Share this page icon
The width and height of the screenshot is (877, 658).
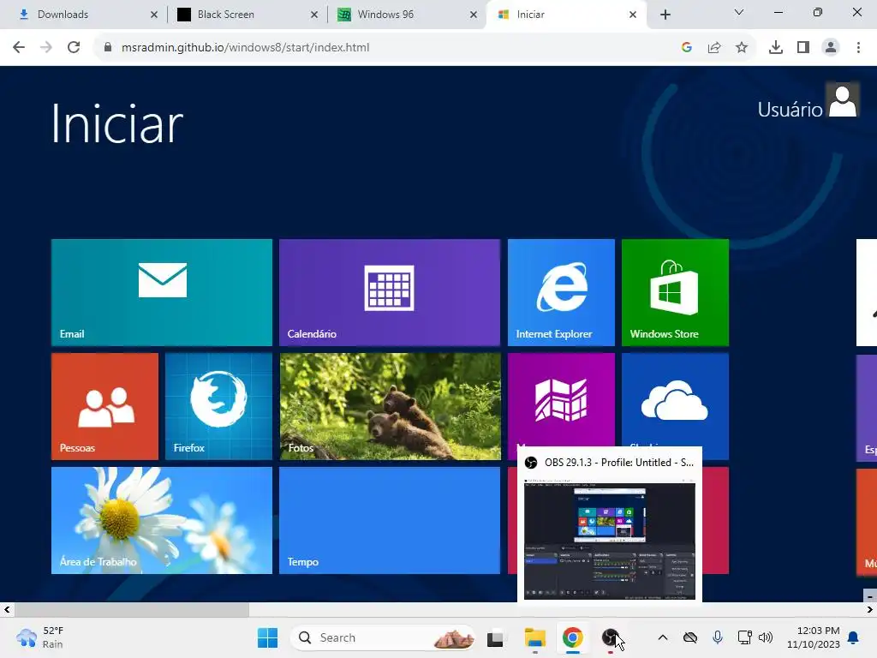714,47
